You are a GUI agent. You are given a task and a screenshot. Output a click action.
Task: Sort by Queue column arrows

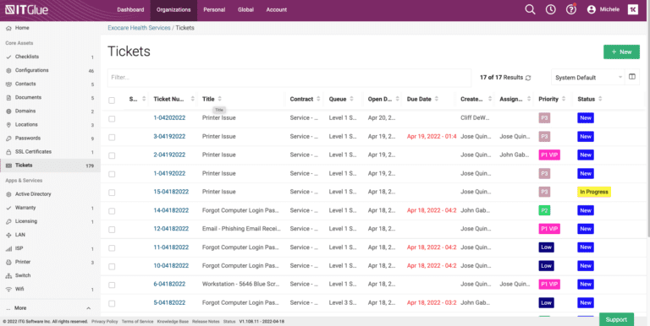(x=351, y=99)
